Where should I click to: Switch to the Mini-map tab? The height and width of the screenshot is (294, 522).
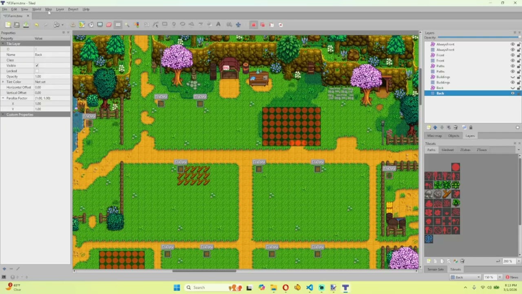point(434,136)
